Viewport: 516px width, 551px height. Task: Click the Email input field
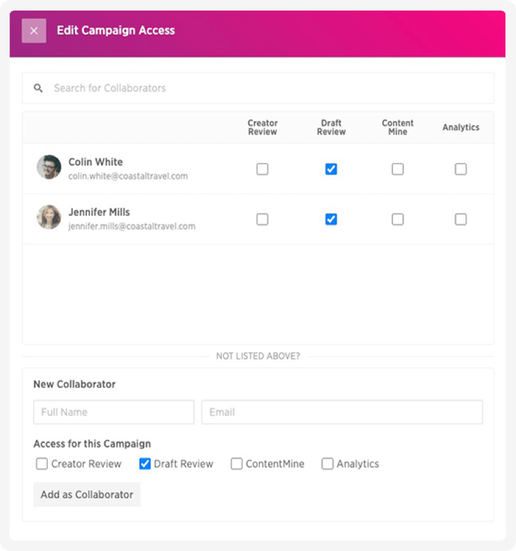point(342,412)
